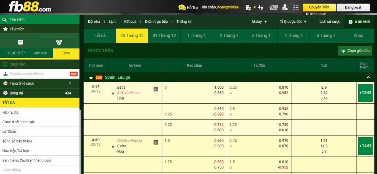This screenshot has width=377, height=174.
Task: Favorite the Betis vs Athletic Bilbao match
Action: click(113, 93)
